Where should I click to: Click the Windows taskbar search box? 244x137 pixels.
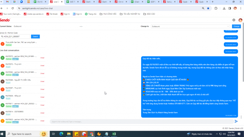(28, 134)
